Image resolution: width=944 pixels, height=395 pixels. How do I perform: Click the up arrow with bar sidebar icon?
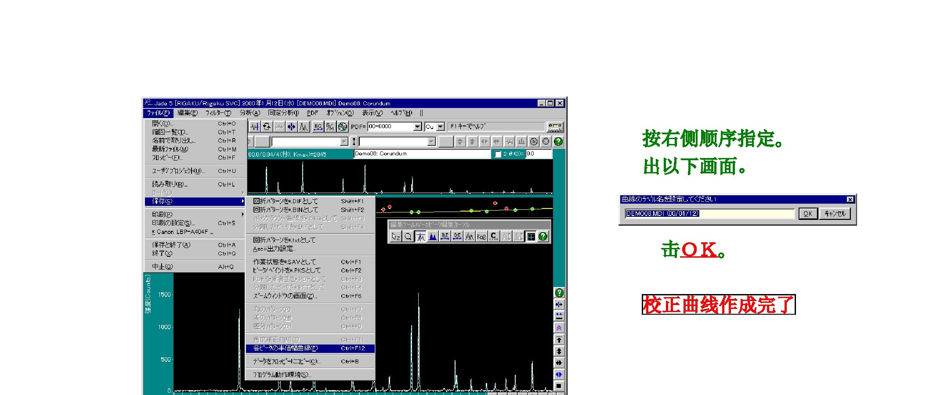coord(559,340)
